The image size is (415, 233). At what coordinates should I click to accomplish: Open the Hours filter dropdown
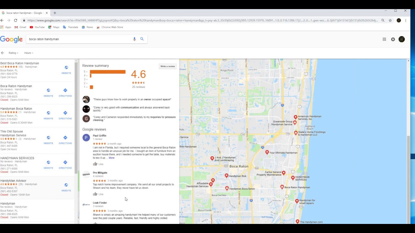click(29, 53)
